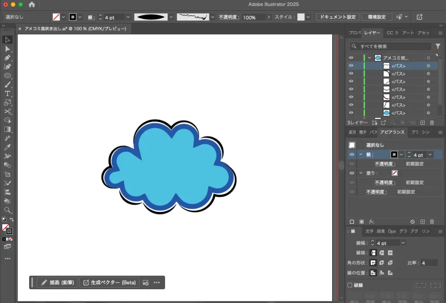The height and width of the screenshot is (303, 446).
Task: Click the trash icon to delete a layer
Action: point(432,123)
